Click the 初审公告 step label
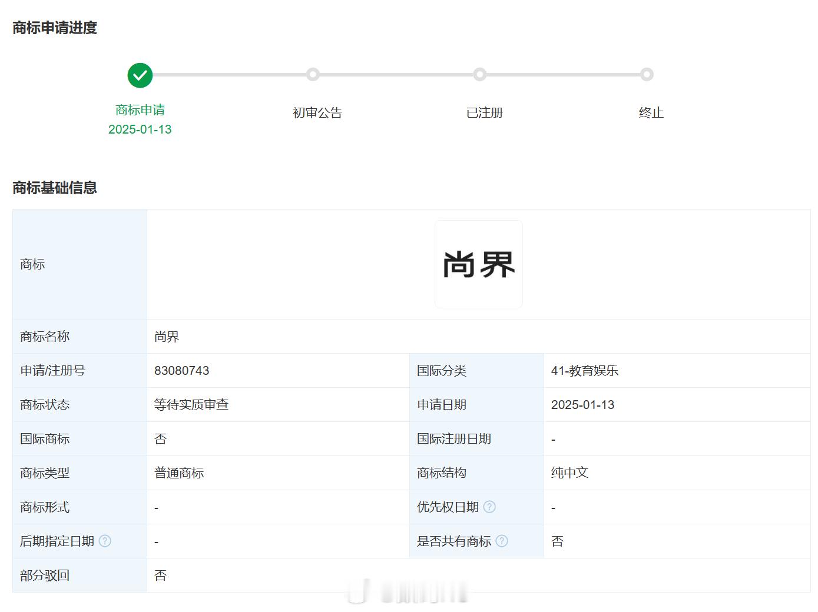Viewport: 818px width, 612px height. [x=317, y=112]
